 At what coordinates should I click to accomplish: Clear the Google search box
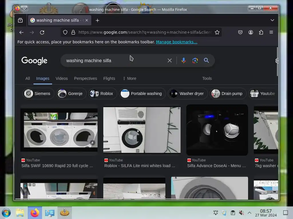pos(170,60)
